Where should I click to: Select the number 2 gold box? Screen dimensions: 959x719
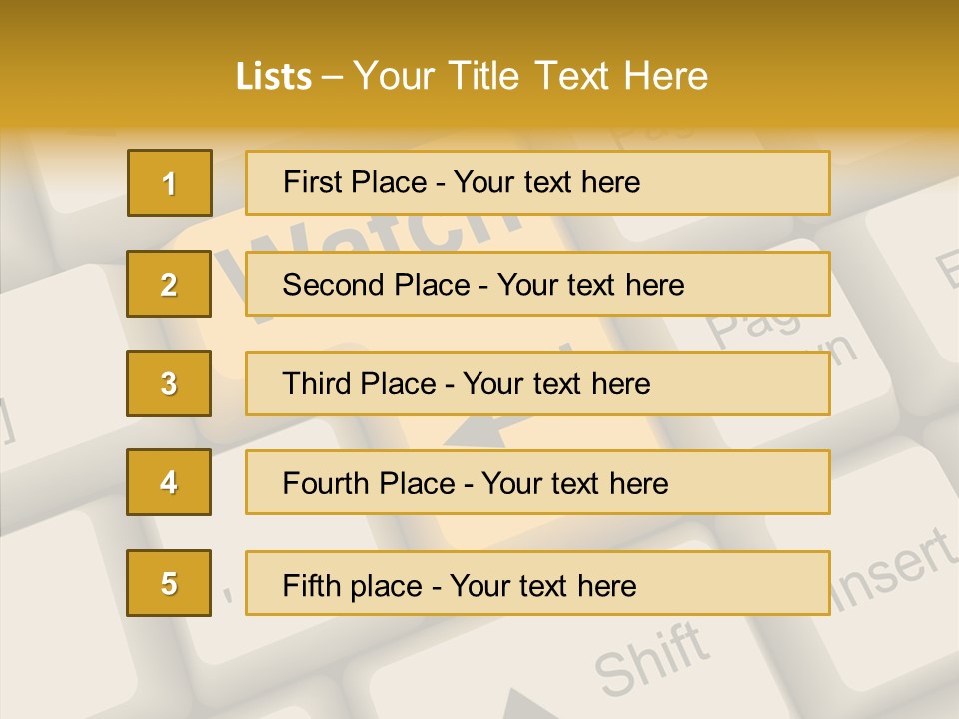[169, 284]
